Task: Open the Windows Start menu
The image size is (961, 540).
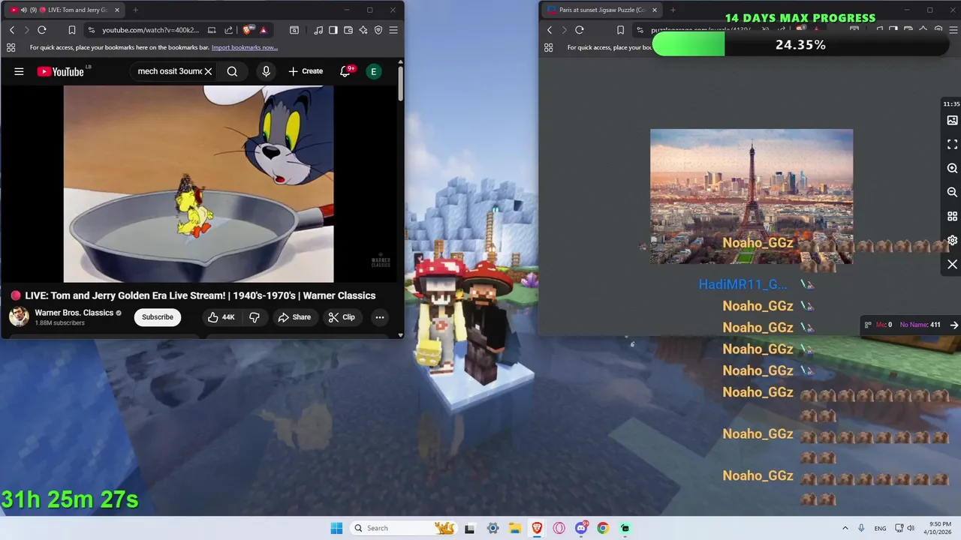Action: (x=336, y=528)
